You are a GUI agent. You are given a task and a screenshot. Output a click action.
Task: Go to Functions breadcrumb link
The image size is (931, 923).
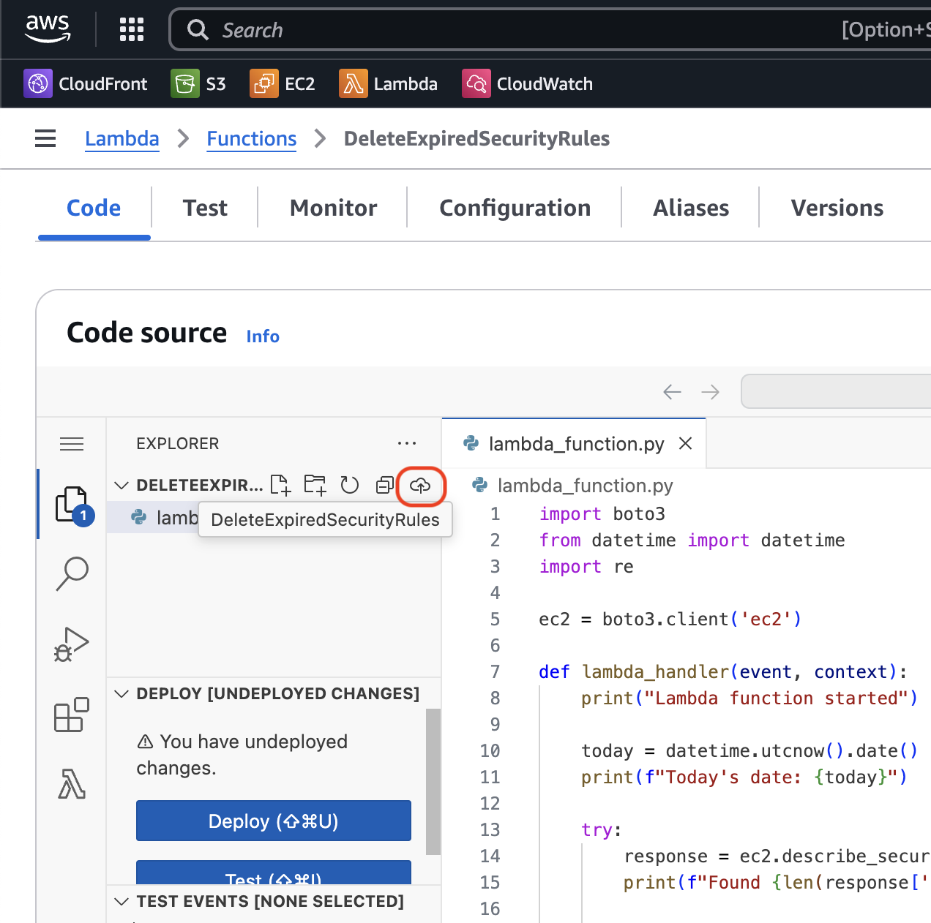click(x=252, y=138)
